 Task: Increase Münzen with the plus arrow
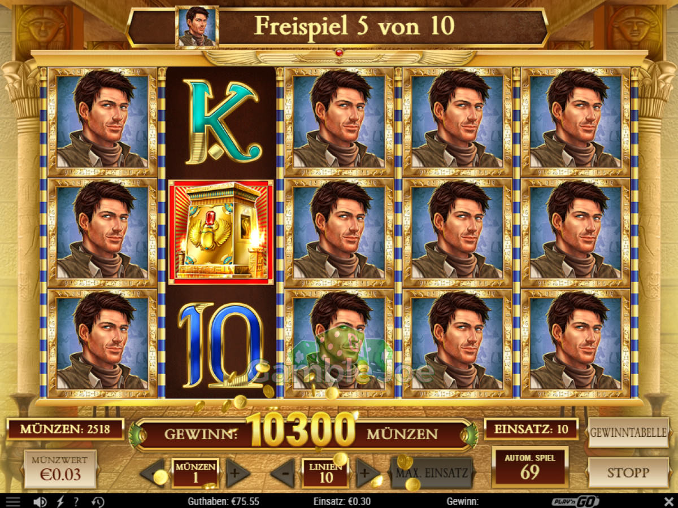[238, 473]
